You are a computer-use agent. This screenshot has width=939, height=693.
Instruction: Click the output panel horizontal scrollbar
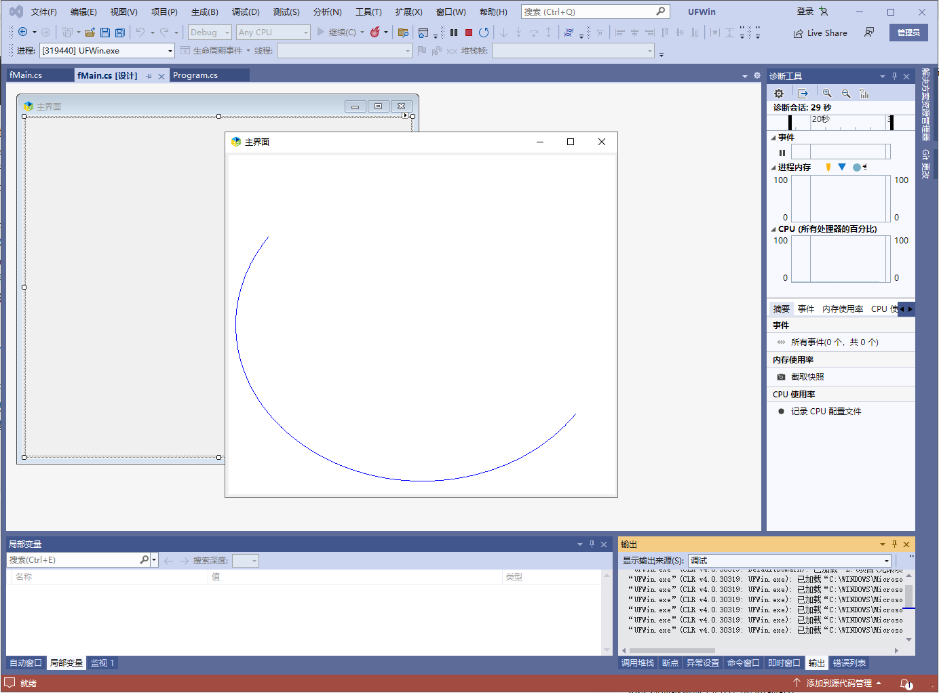(x=760, y=650)
